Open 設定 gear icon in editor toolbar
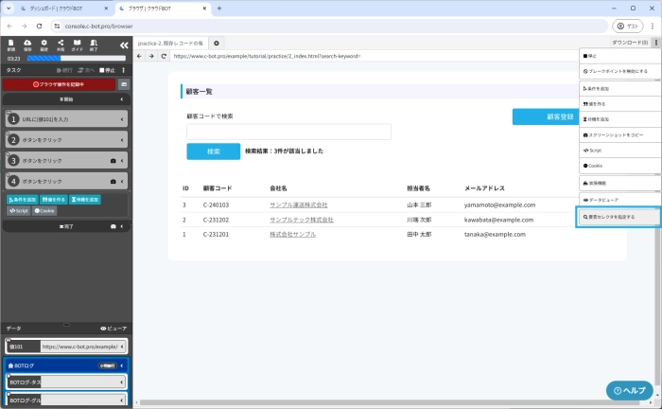 [44, 44]
